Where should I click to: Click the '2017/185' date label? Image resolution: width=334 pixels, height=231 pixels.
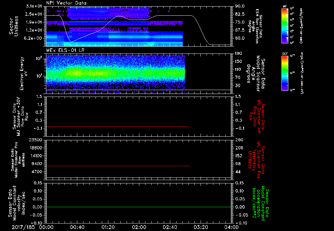[x=23, y=227]
